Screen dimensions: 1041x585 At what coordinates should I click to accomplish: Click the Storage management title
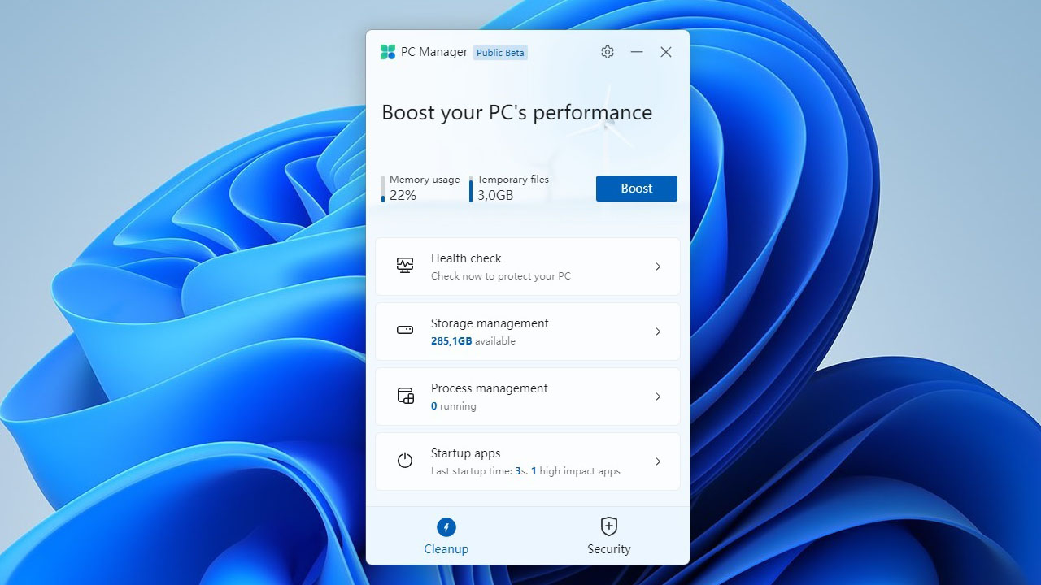click(490, 323)
